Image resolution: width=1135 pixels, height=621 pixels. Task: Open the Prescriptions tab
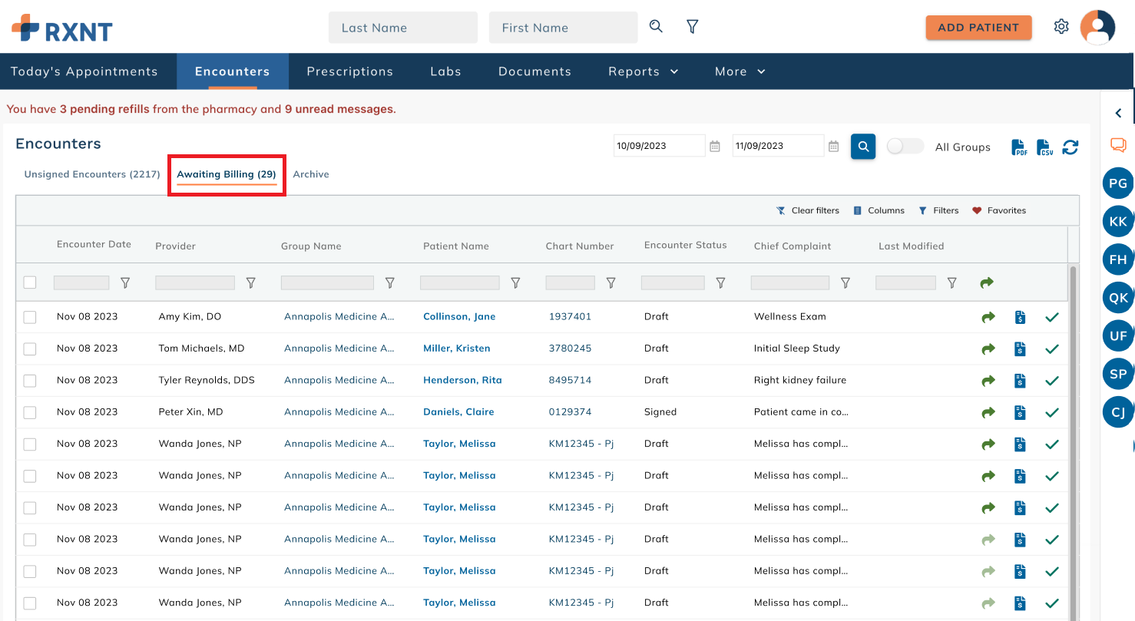tap(350, 71)
